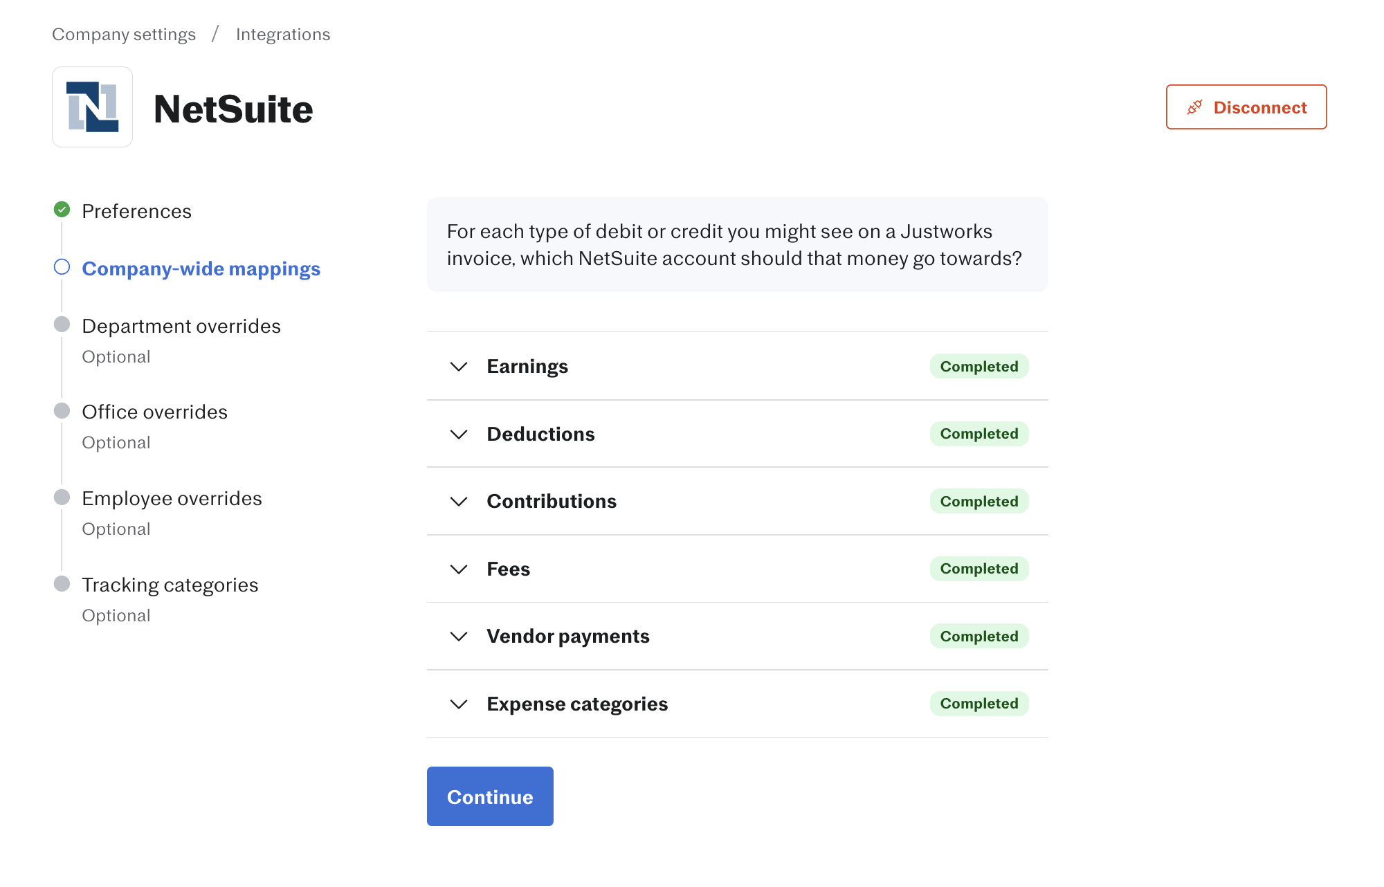Click the Fees Completed badge
The height and width of the screenshot is (887, 1384).
[x=979, y=569]
